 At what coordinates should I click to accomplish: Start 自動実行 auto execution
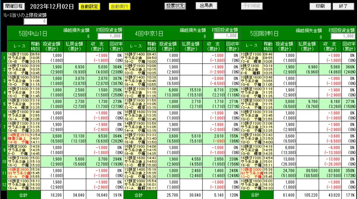click(120, 6)
